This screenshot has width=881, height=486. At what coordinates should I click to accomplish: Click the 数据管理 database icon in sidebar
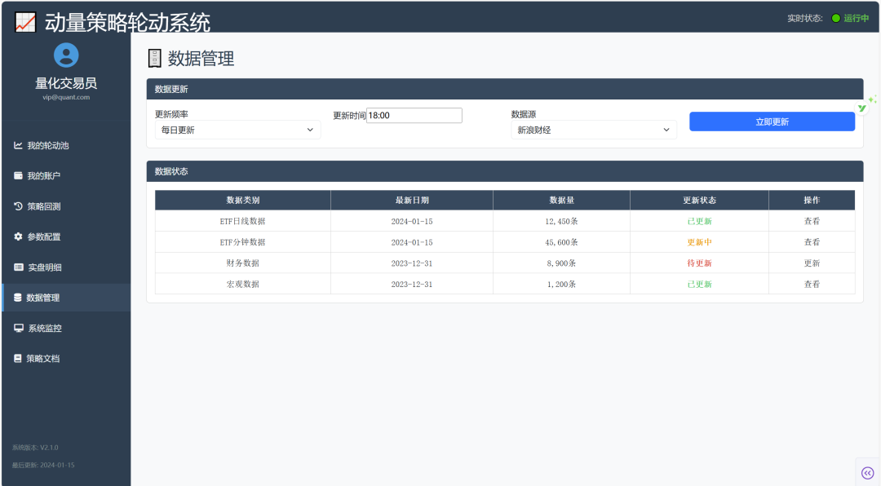tap(18, 297)
